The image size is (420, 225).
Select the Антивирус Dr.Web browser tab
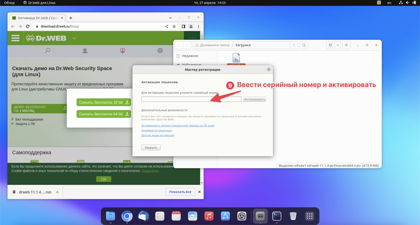(x=37, y=18)
